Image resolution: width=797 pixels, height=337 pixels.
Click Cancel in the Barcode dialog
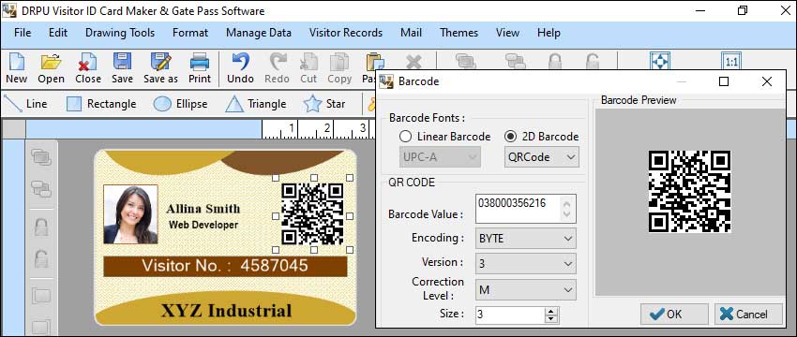[x=749, y=315]
